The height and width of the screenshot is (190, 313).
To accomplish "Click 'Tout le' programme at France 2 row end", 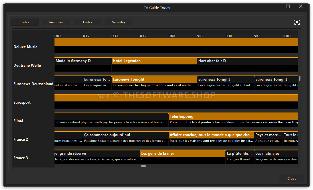I will point(291,138).
